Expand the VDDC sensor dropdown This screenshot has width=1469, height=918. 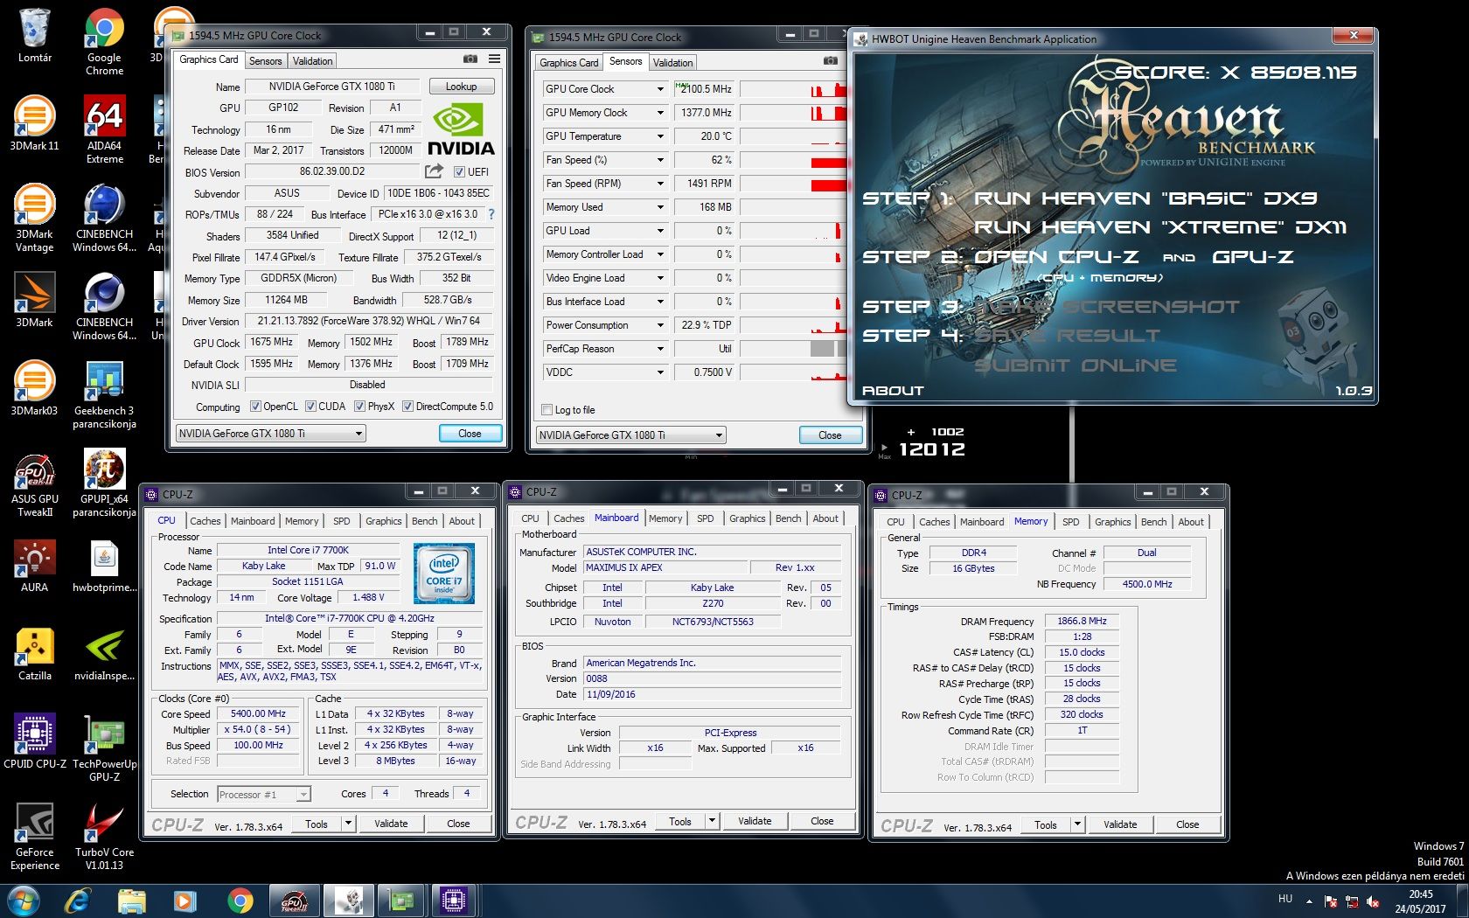coord(660,372)
